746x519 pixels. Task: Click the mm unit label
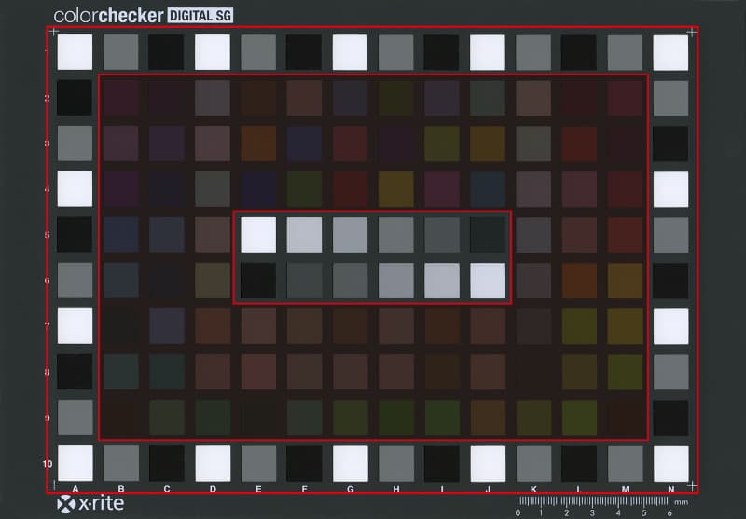pos(682,502)
